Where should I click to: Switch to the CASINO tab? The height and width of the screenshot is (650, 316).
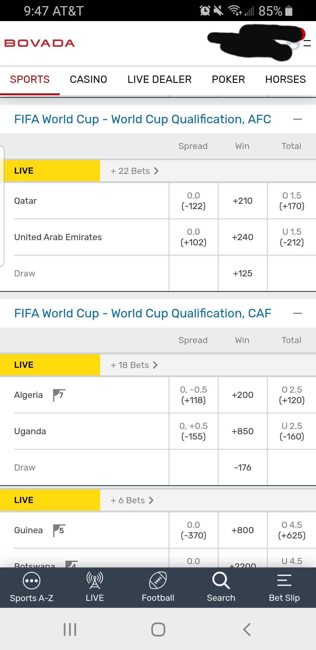(88, 79)
